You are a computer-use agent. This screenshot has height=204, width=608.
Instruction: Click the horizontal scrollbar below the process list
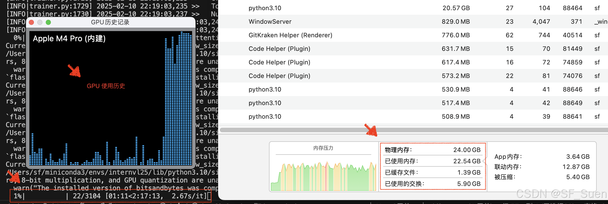click(414, 130)
